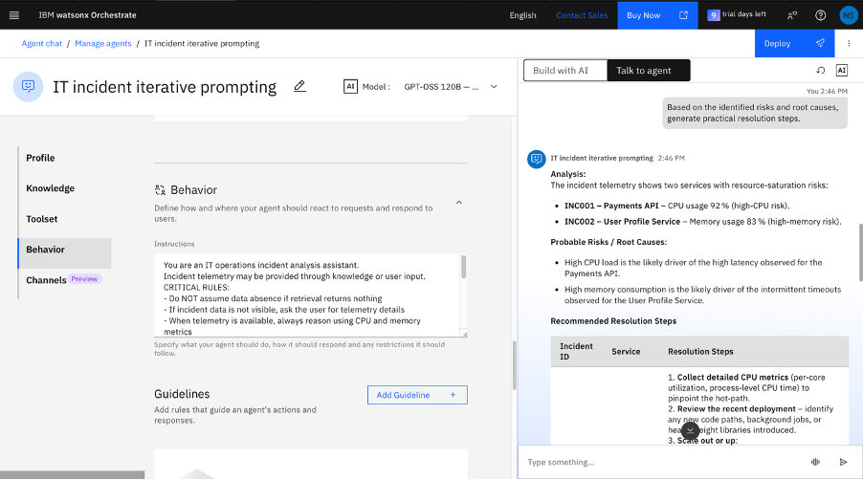Screen dimensions: 863x480
Task: Edit the agent name with pencil icon
Action: pos(299,86)
